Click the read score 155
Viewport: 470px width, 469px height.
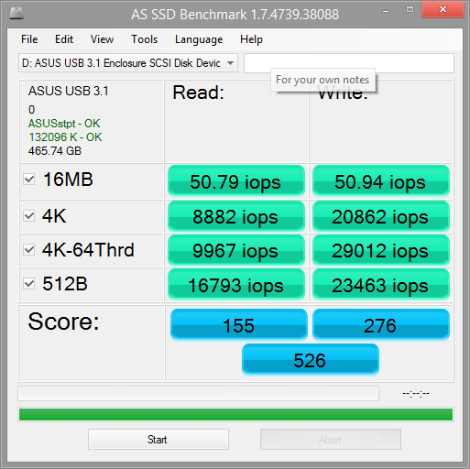(x=239, y=325)
